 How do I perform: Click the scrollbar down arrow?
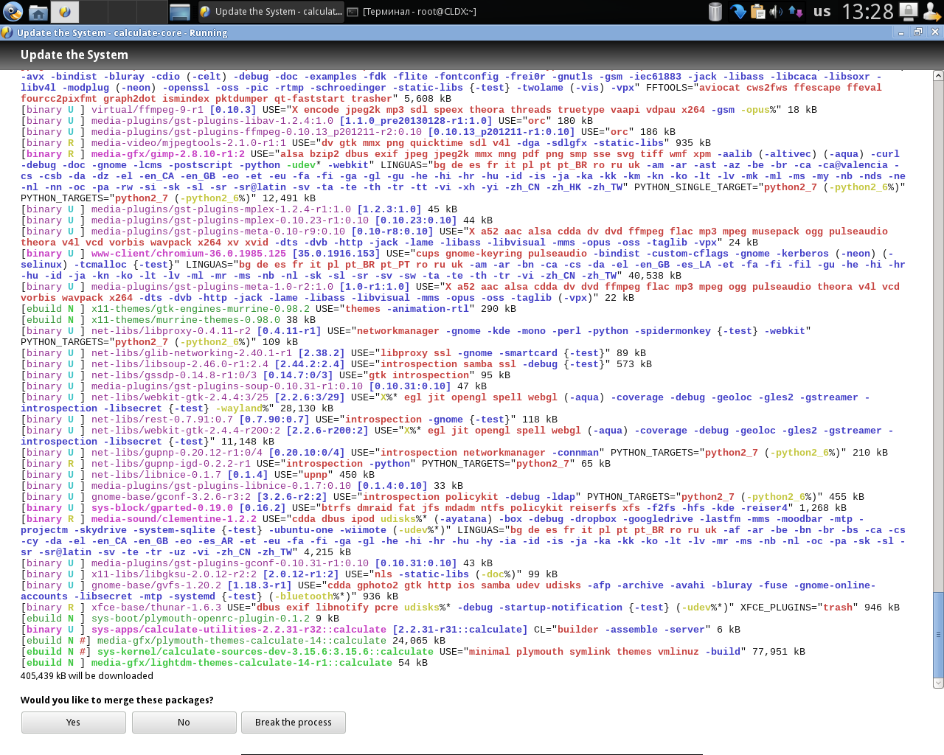938,683
